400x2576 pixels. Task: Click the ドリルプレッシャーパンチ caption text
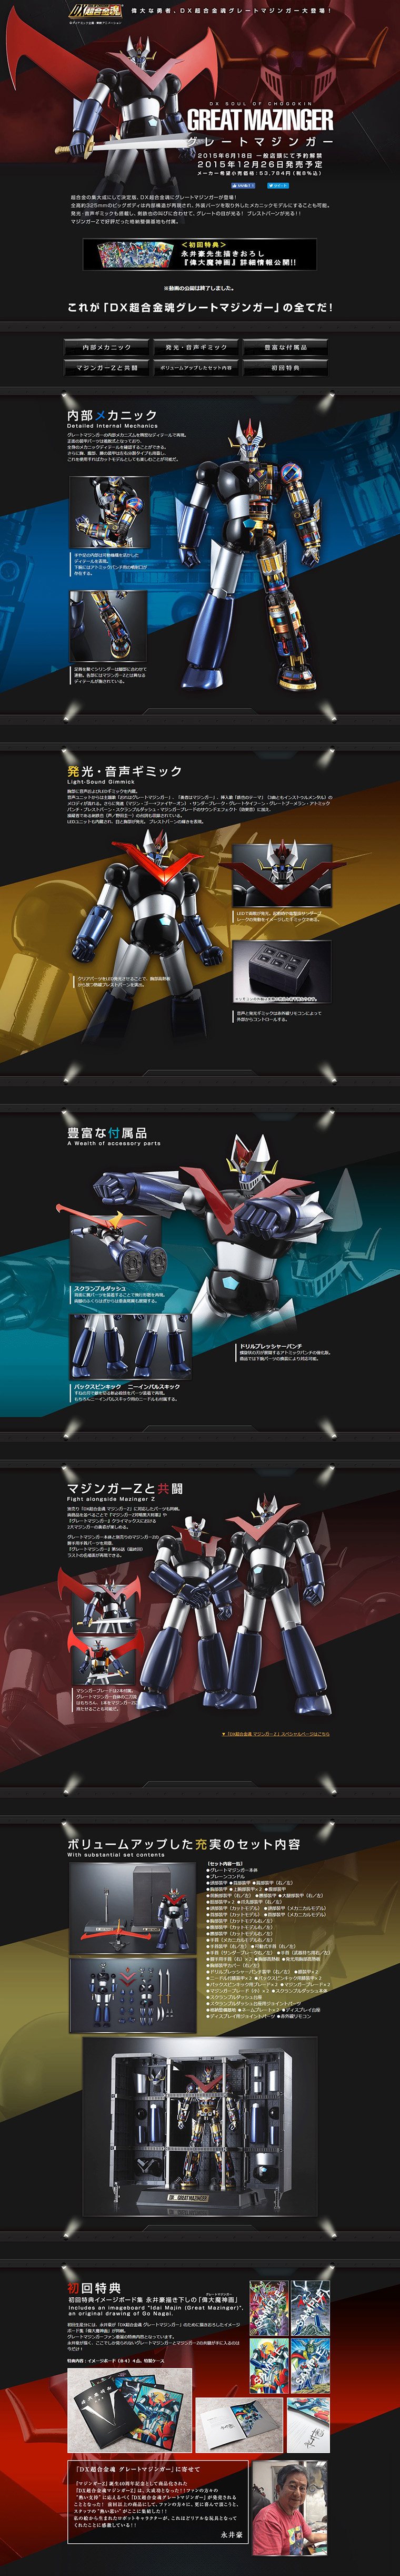coord(271,1347)
